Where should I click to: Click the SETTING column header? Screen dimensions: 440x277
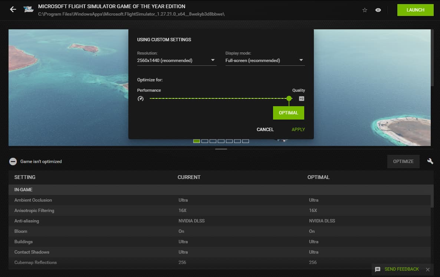tap(25, 177)
